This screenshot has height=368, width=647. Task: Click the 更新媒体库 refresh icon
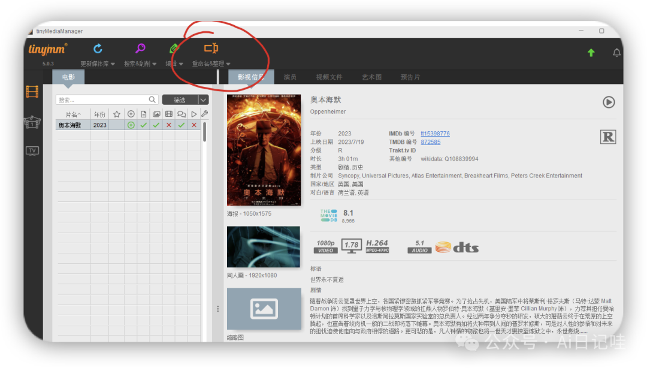(98, 49)
